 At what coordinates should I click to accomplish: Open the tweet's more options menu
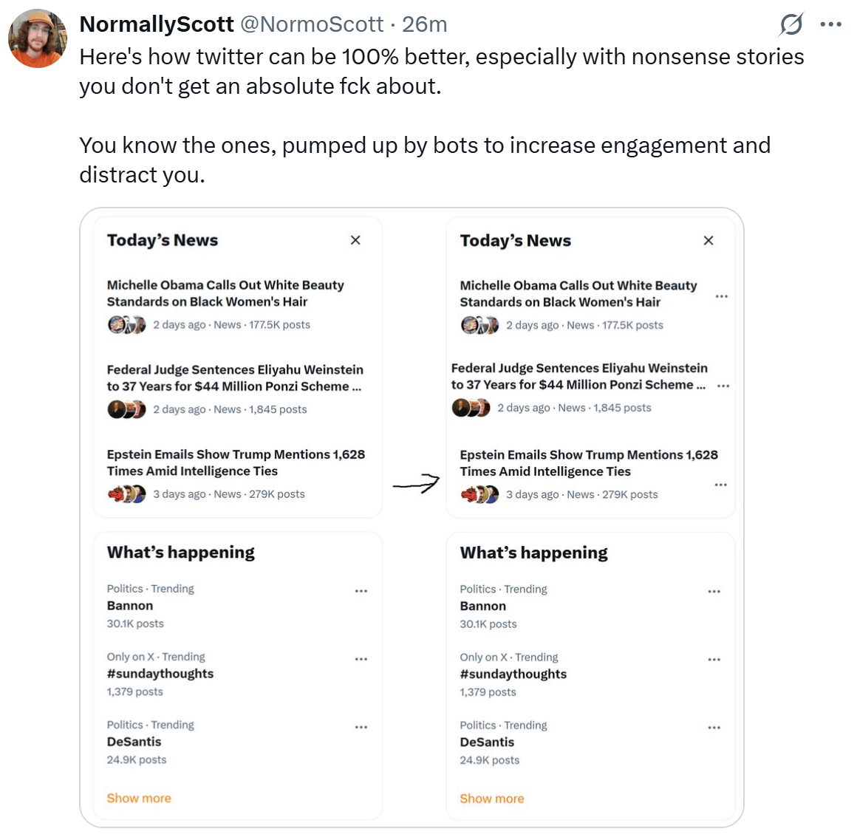831,25
